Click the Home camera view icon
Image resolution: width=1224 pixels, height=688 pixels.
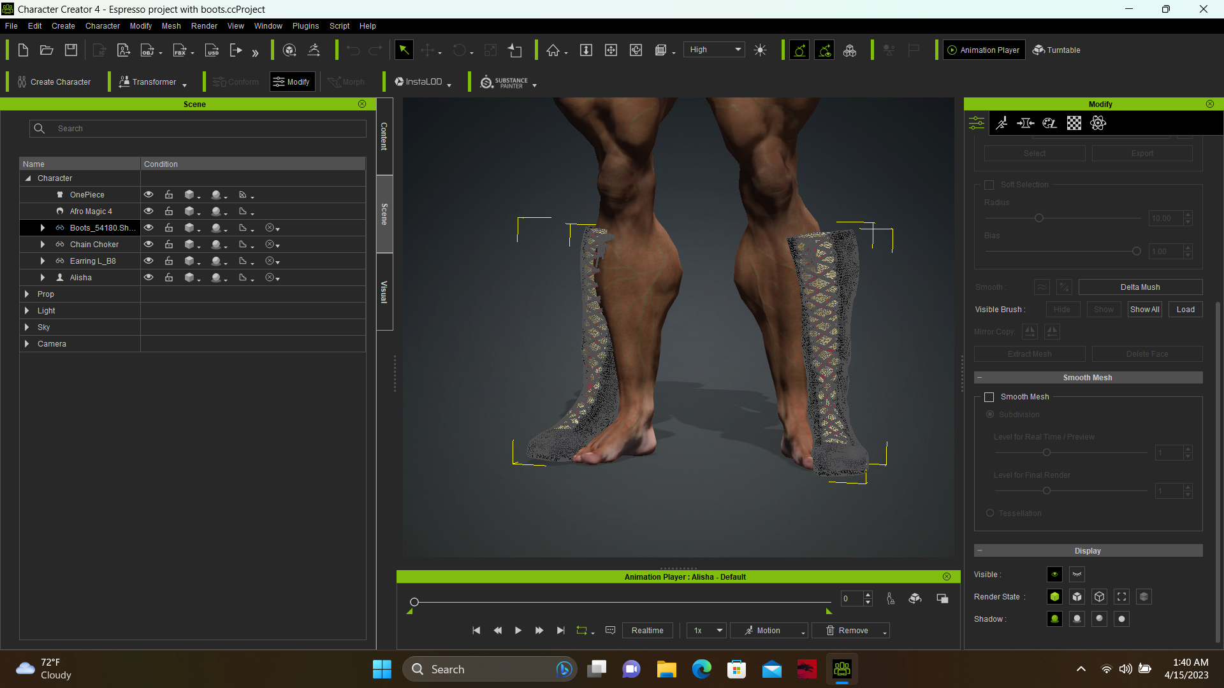coord(553,50)
